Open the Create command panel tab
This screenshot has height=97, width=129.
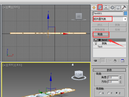click(x=94, y=8)
